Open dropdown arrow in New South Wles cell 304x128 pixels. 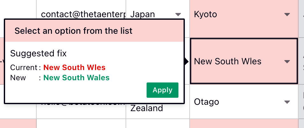pos(287,61)
